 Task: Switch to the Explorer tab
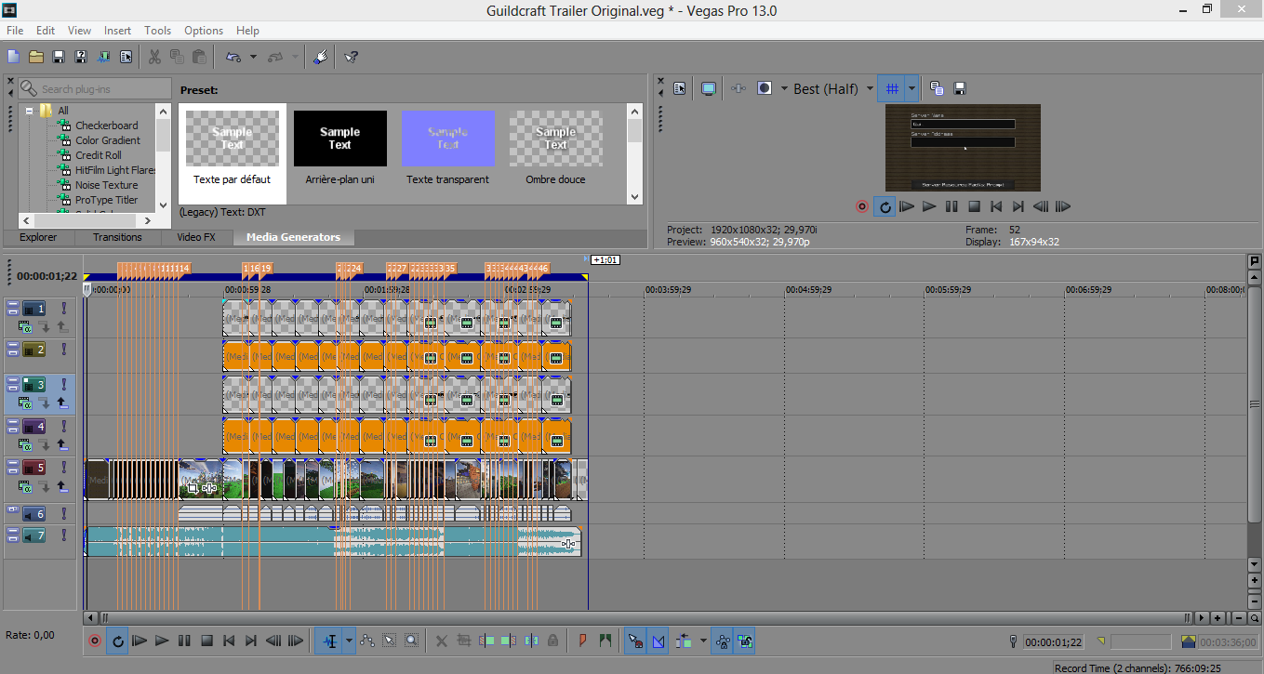point(38,237)
